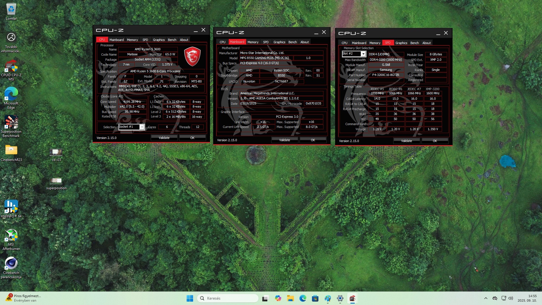The height and width of the screenshot is (305, 542).
Task: Show hidden system tray icons chevron
Action: tap(486, 298)
